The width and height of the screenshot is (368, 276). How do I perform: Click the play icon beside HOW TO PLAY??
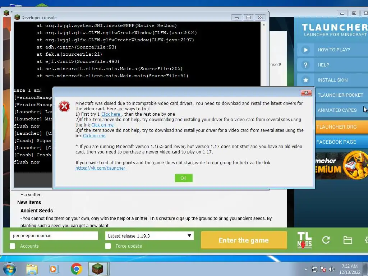305,50
